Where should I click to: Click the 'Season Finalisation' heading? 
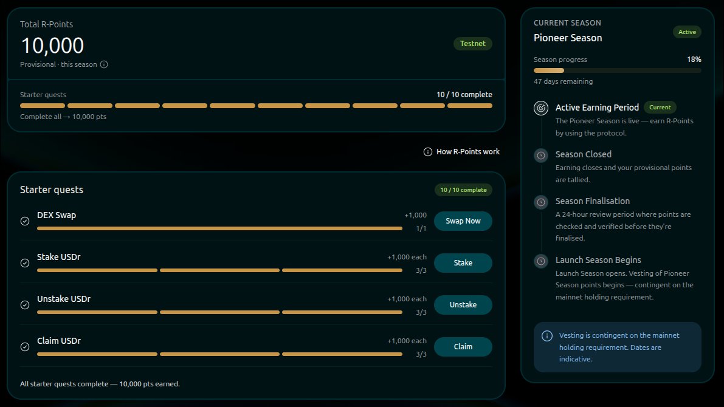593,201
